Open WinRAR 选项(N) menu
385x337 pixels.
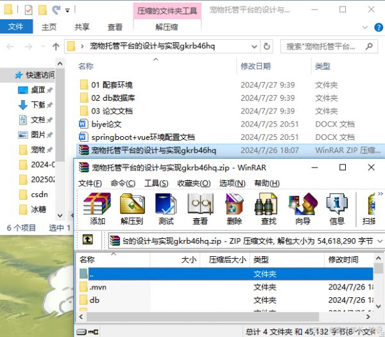(x=232, y=183)
